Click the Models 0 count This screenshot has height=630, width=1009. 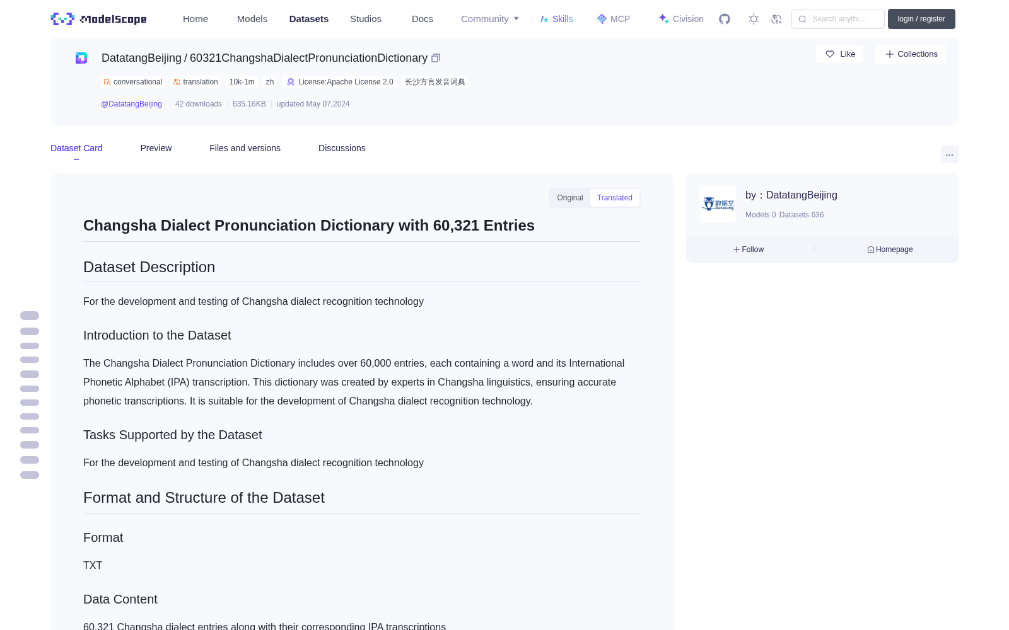click(x=761, y=215)
